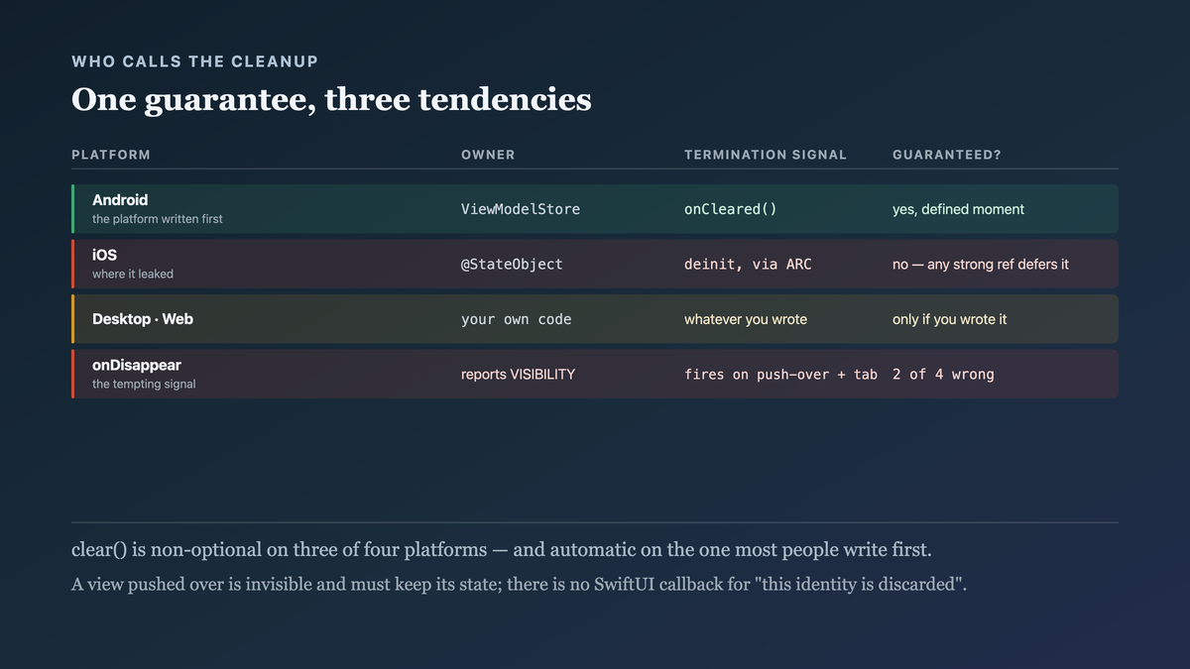1190x669 pixels.
Task: Click the onCleared() signal cell
Action: 731,209
